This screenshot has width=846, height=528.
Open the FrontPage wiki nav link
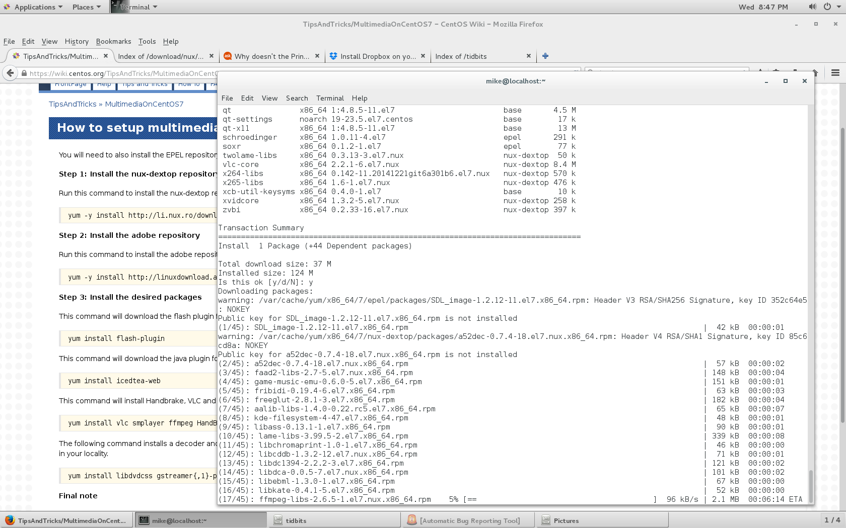(70, 85)
